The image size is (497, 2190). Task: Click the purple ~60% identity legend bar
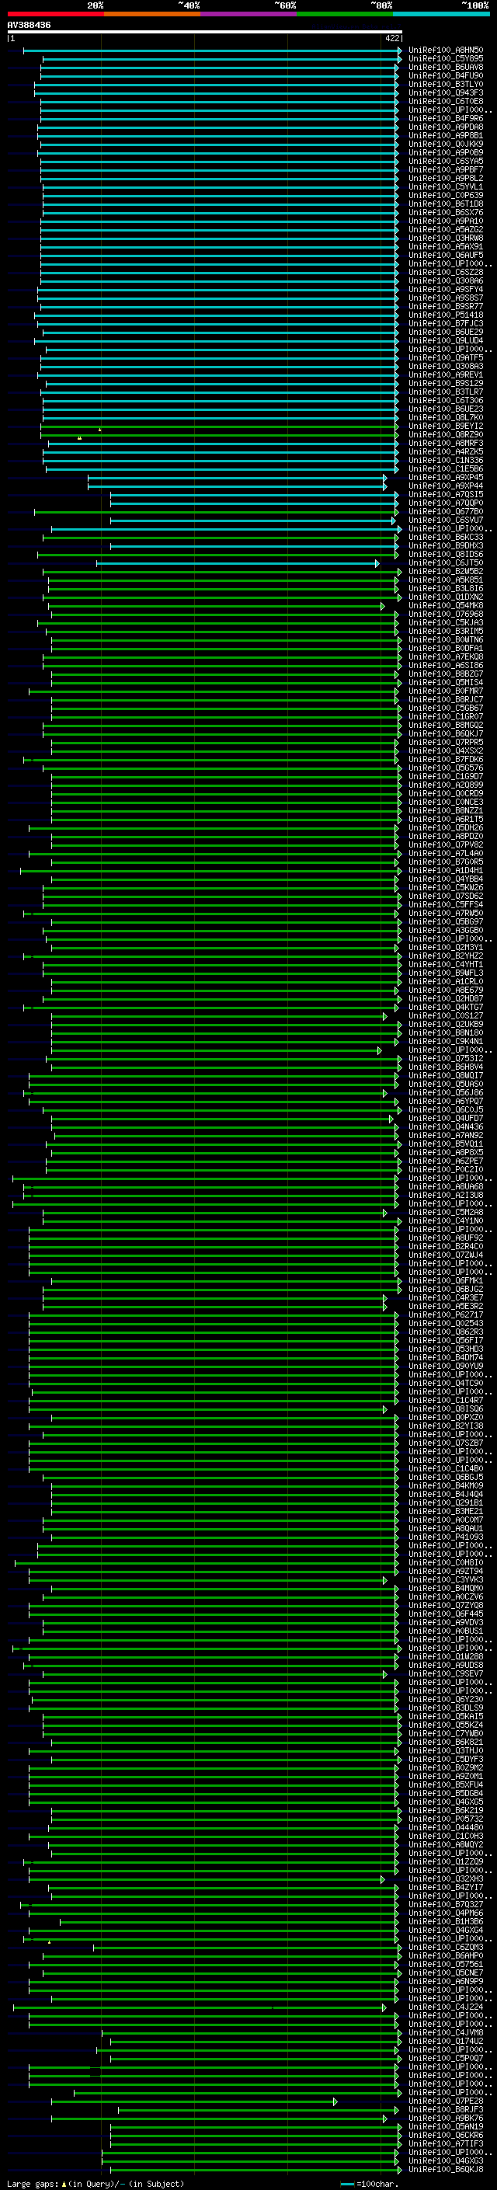(x=248, y=14)
